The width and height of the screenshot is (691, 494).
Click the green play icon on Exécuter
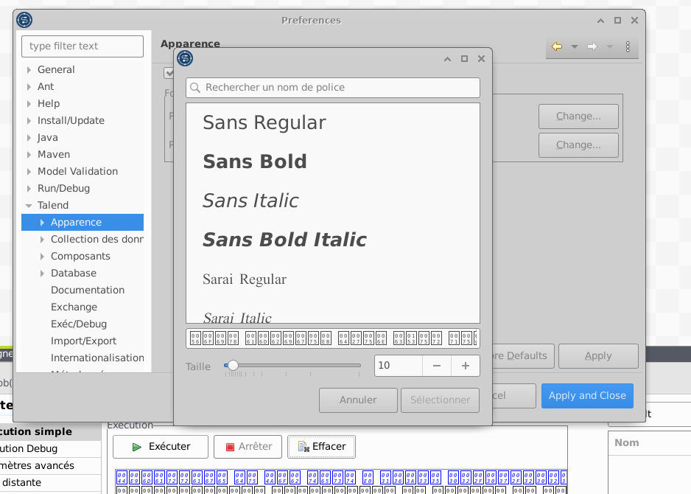coord(136,448)
